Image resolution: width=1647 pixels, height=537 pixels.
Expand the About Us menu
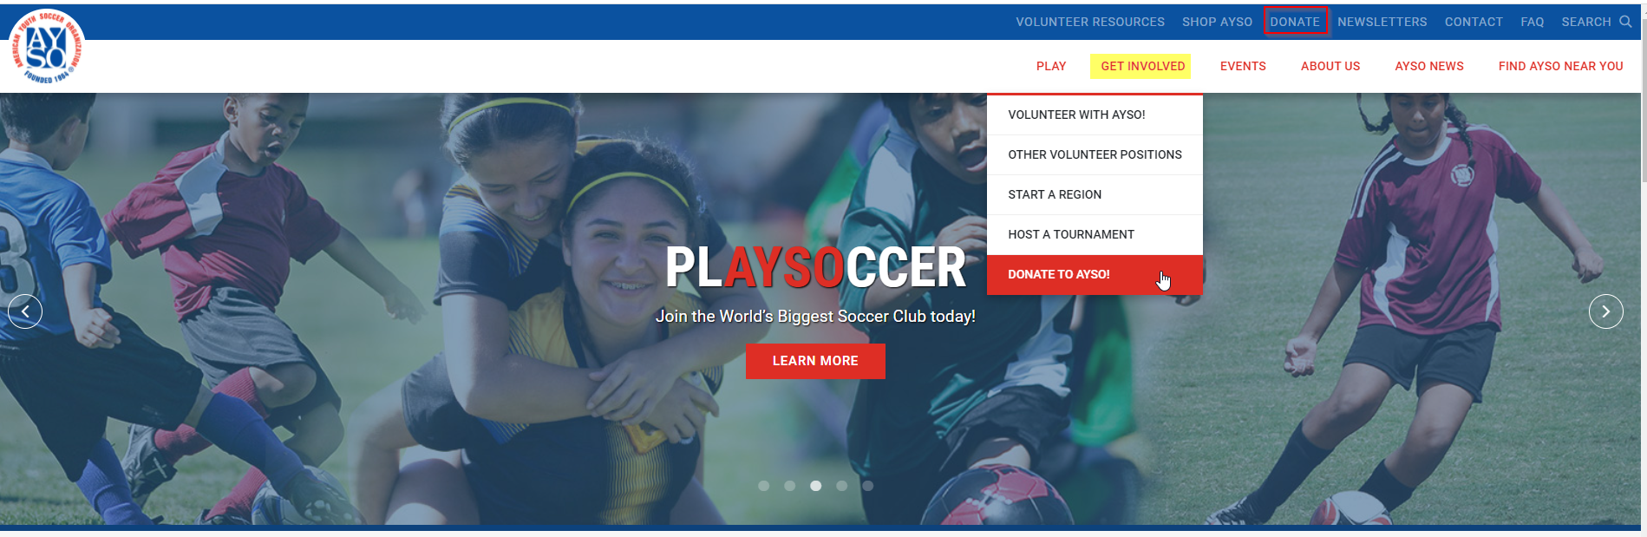(1330, 66)
